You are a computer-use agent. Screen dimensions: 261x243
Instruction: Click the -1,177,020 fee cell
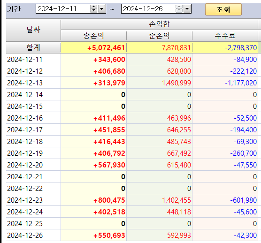(225, 83)
